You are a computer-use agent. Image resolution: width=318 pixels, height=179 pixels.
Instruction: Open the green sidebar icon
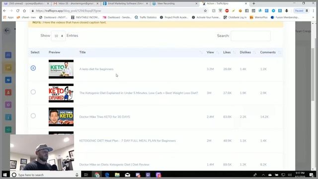coord(8,129)
